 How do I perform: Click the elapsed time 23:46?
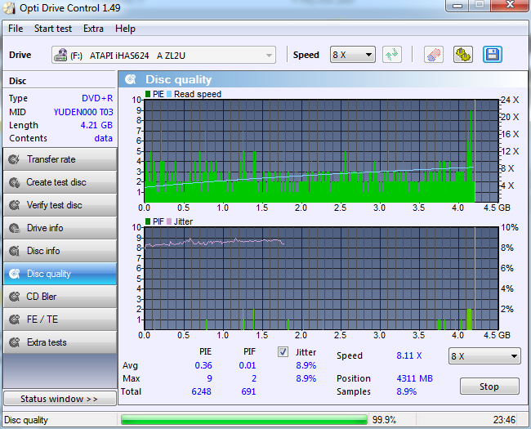click(x=504, y=420)
